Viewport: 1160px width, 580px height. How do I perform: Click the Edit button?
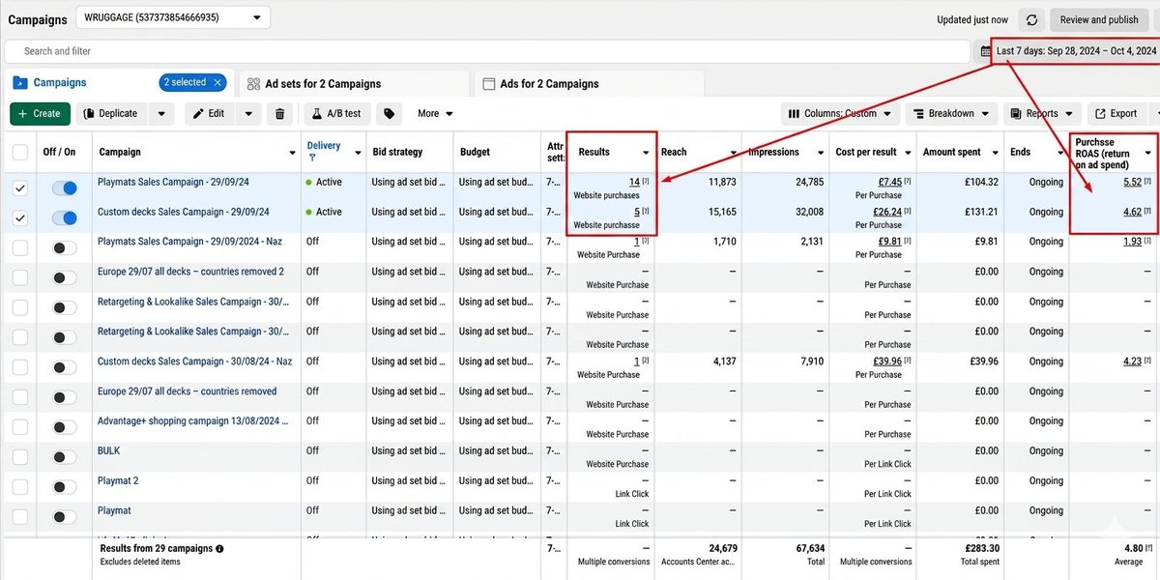[210, 113]
